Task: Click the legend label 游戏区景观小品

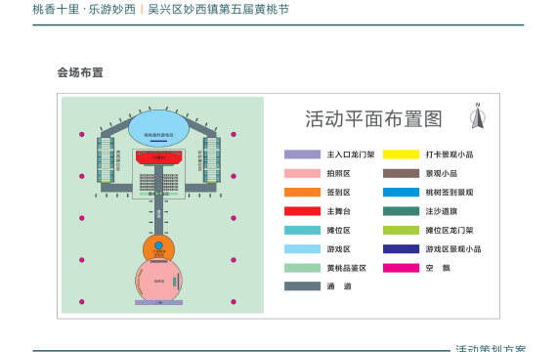Action: coord(453,249)
